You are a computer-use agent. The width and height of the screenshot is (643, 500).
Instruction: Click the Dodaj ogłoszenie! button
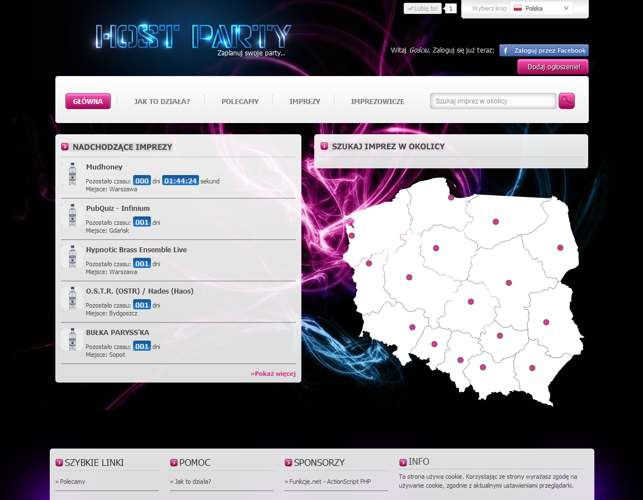tap(553, 67)
